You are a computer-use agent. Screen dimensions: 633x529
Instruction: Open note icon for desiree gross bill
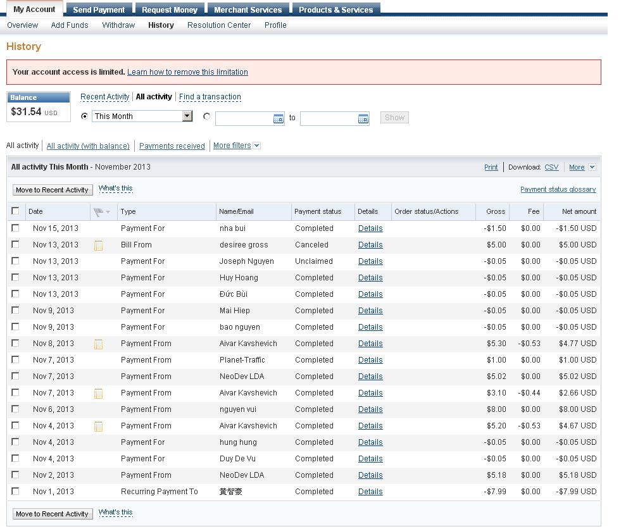[x=98, y=246]
